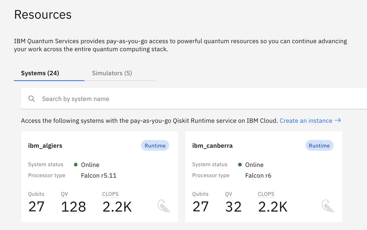This screenshot has height=230, width=367.
Task: Click the CLOPS label on ibm_canberra card
Action: point(266,194)
